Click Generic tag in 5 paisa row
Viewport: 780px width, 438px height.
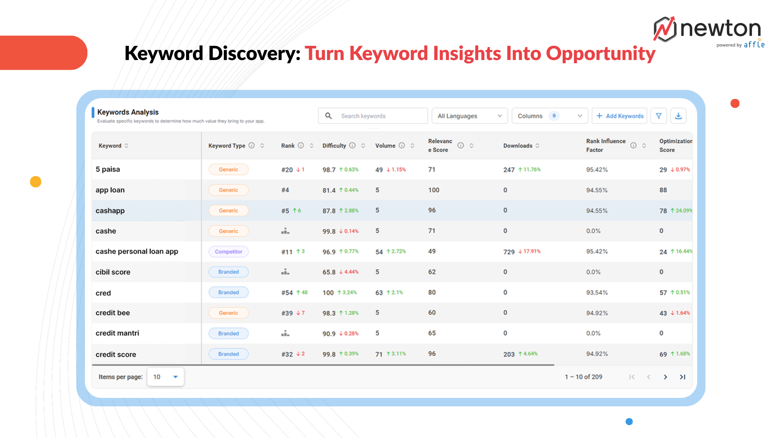tap(228, 170)
